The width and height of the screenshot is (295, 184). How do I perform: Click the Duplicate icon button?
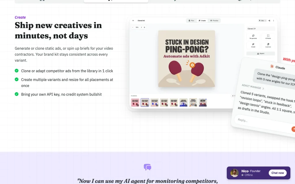pos(268,45)
